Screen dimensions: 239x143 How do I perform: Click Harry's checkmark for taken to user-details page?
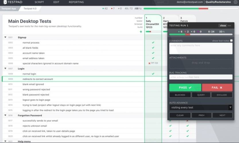pos(170,131)
